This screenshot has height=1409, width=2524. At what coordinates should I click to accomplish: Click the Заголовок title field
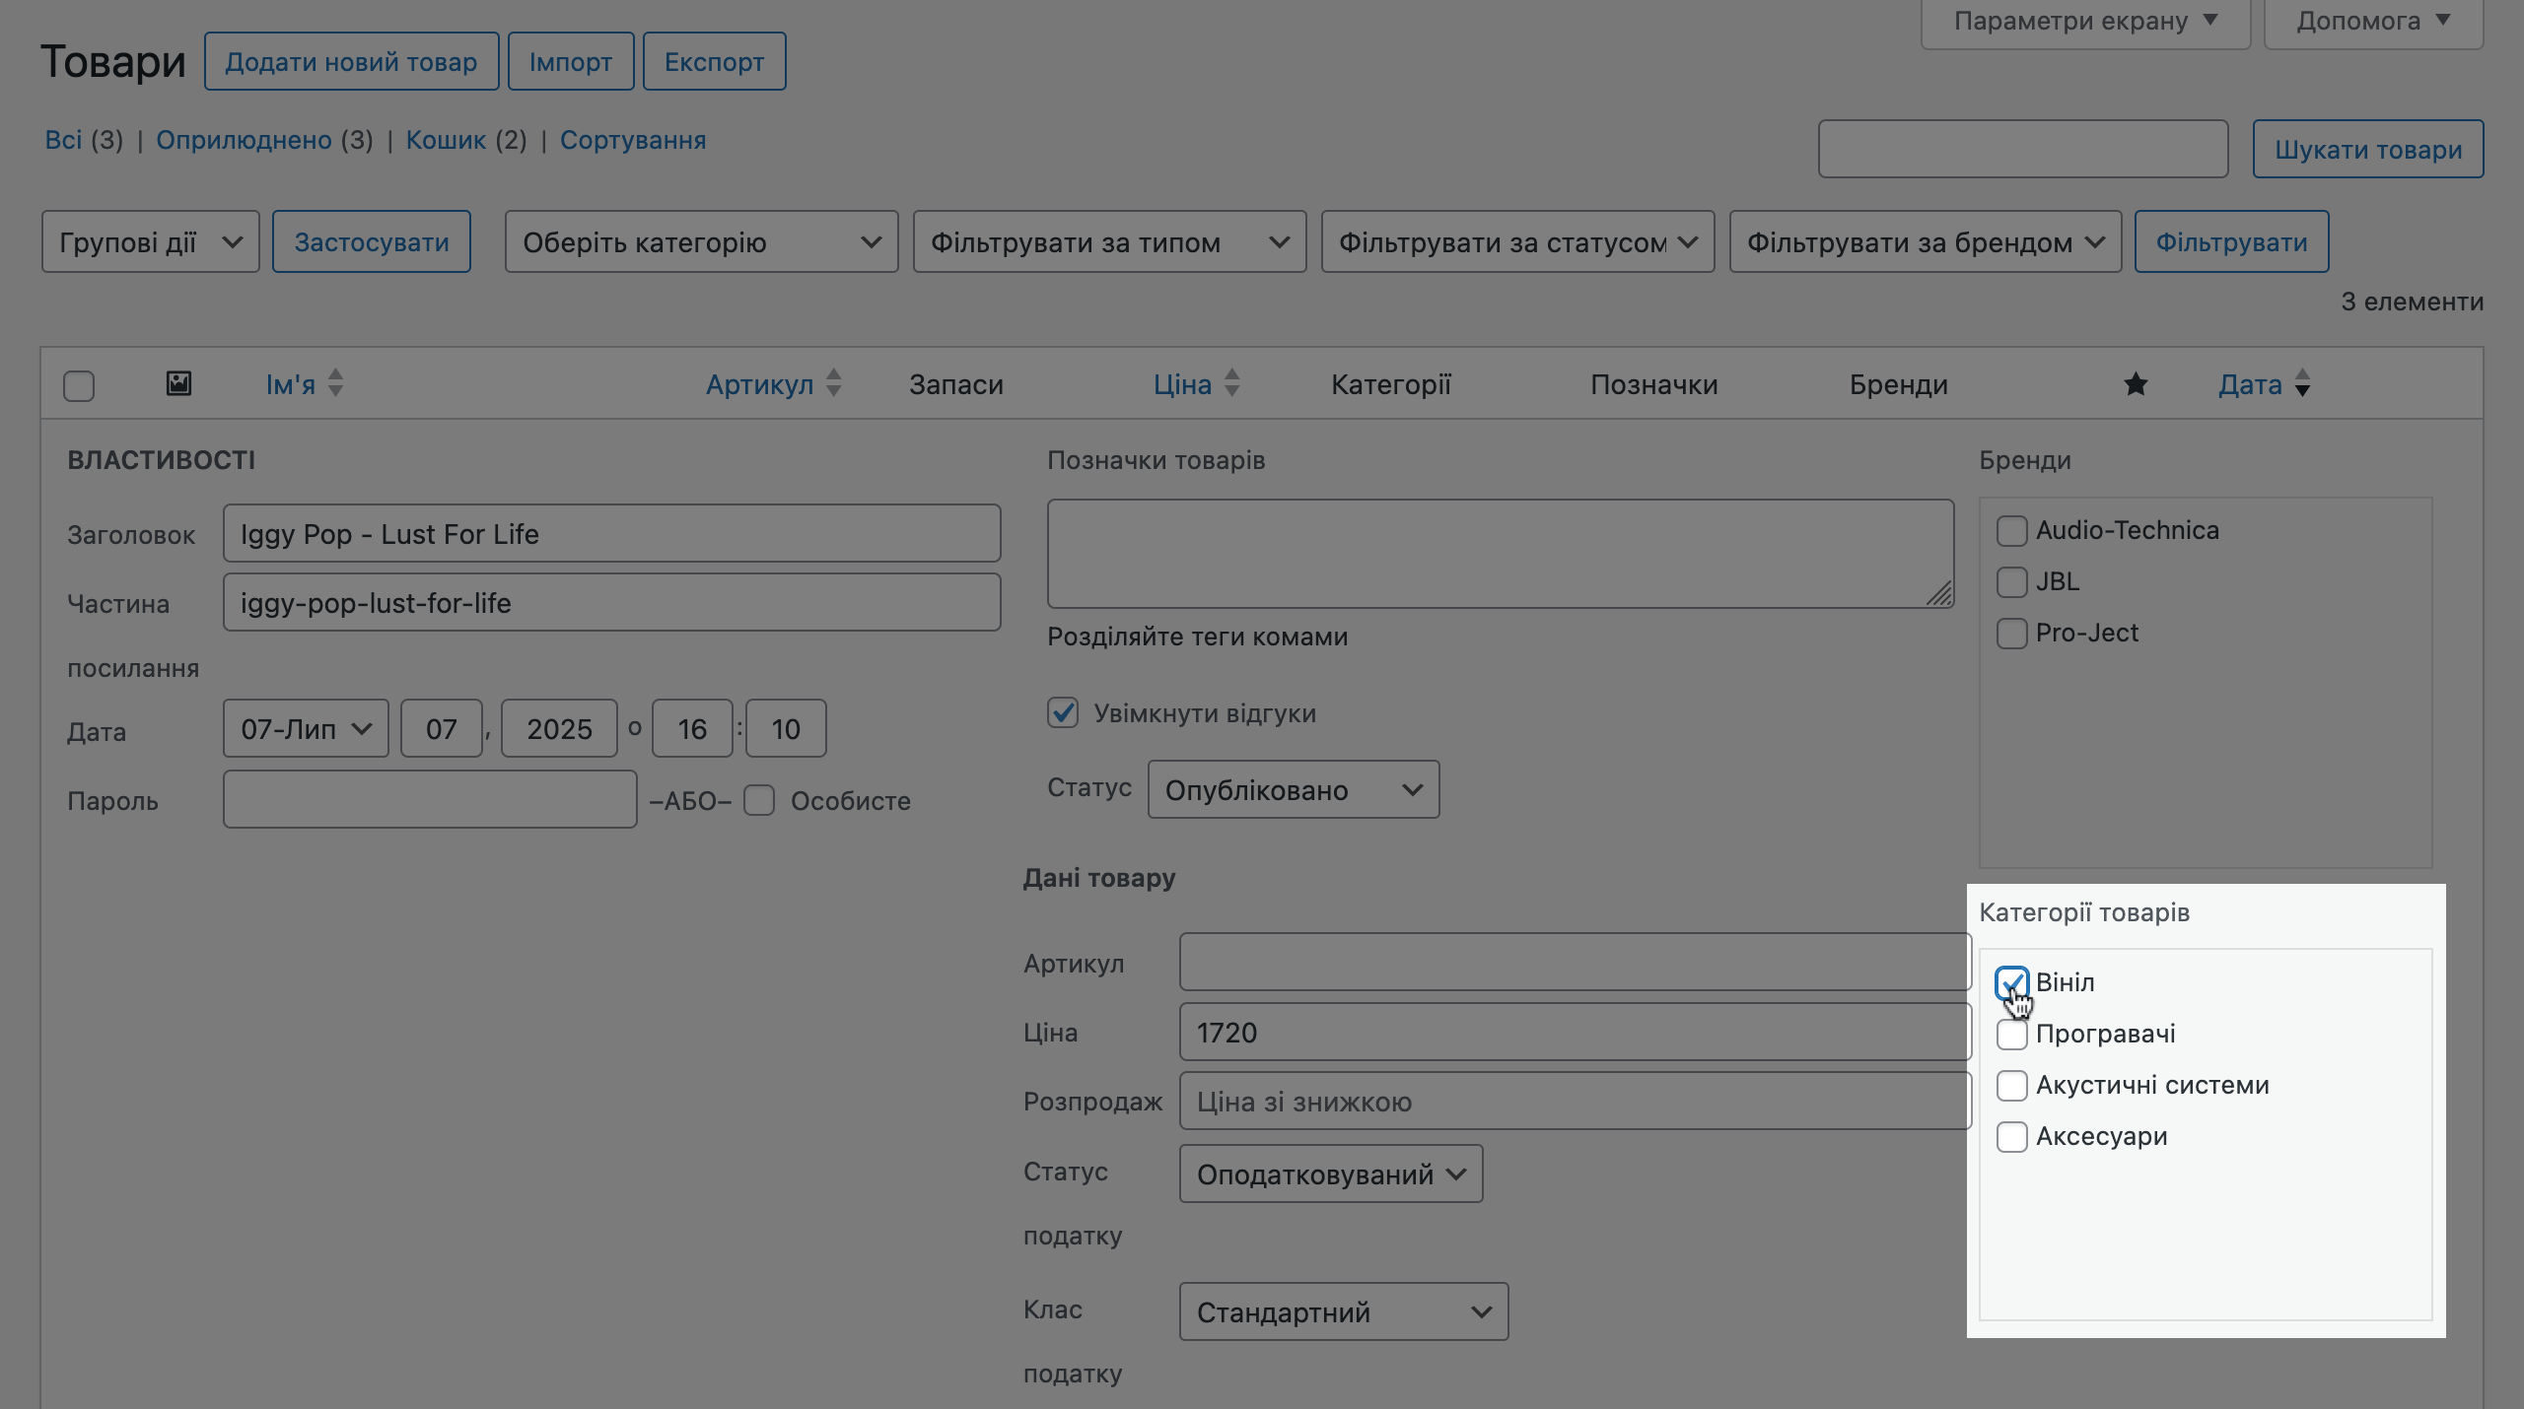click(612, 533)
